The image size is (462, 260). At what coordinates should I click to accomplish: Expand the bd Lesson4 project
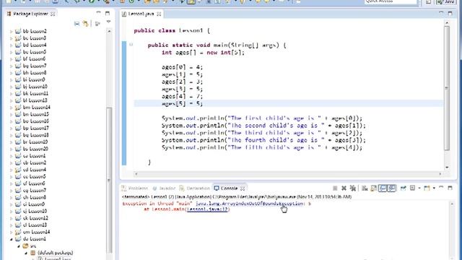pyautogui.click(x=12, y=45)
